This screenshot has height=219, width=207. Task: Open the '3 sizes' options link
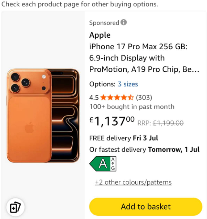[128, 84]
